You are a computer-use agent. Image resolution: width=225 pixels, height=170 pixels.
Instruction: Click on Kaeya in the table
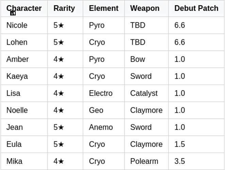point(17,76)
